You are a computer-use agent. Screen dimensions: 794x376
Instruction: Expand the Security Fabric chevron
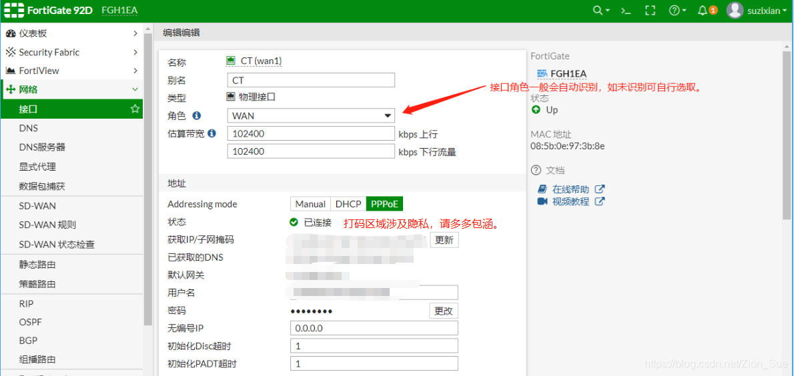click(x=135, y=52)
